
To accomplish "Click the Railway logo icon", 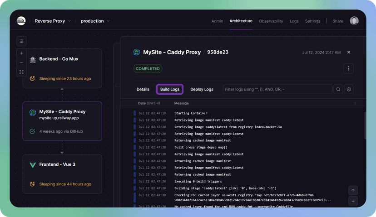I will [21, 21].
